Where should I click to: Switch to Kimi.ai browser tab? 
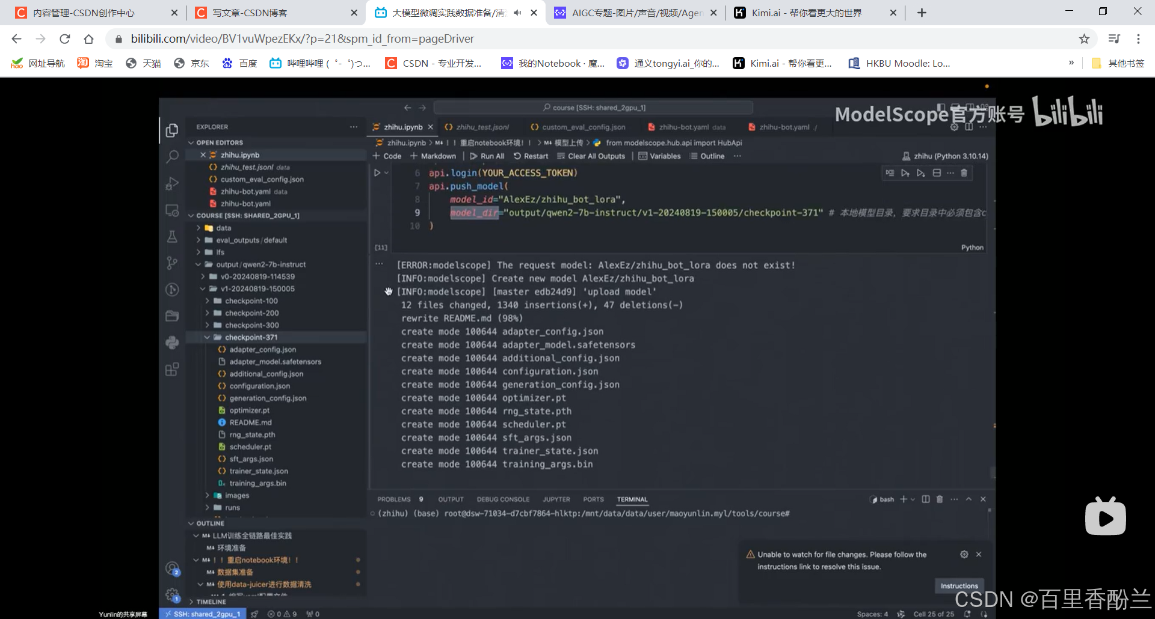(x=816, y=13)
